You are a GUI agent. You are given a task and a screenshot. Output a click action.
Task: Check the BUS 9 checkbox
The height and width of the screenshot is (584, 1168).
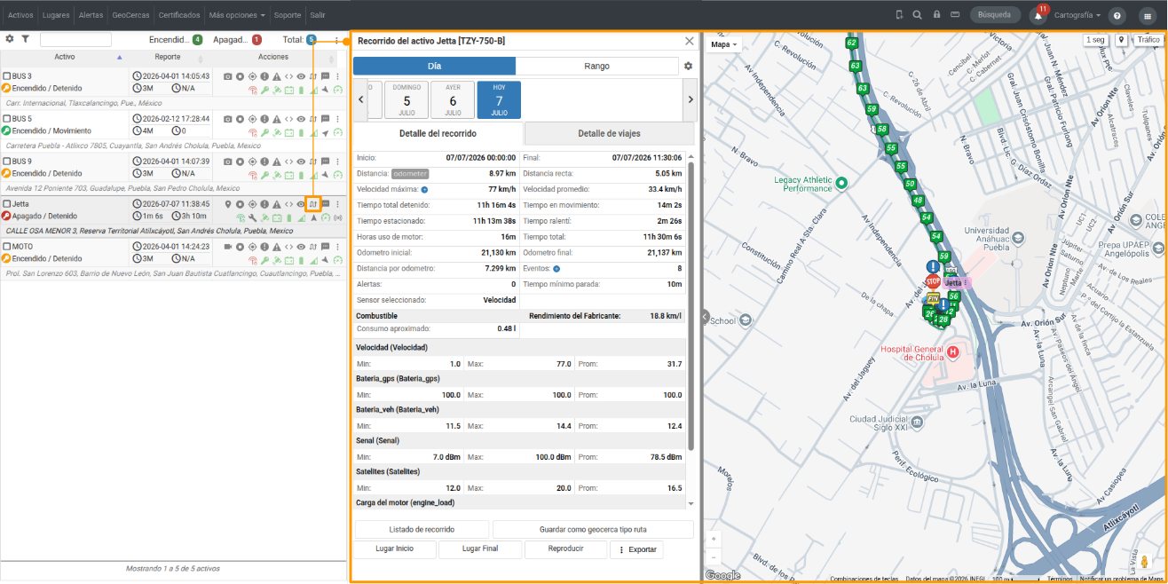[x=7, y=162]
